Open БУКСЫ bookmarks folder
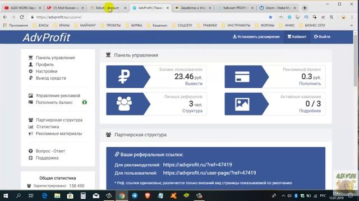The height and width of the screenshot is (201, 359). [41, 25]
